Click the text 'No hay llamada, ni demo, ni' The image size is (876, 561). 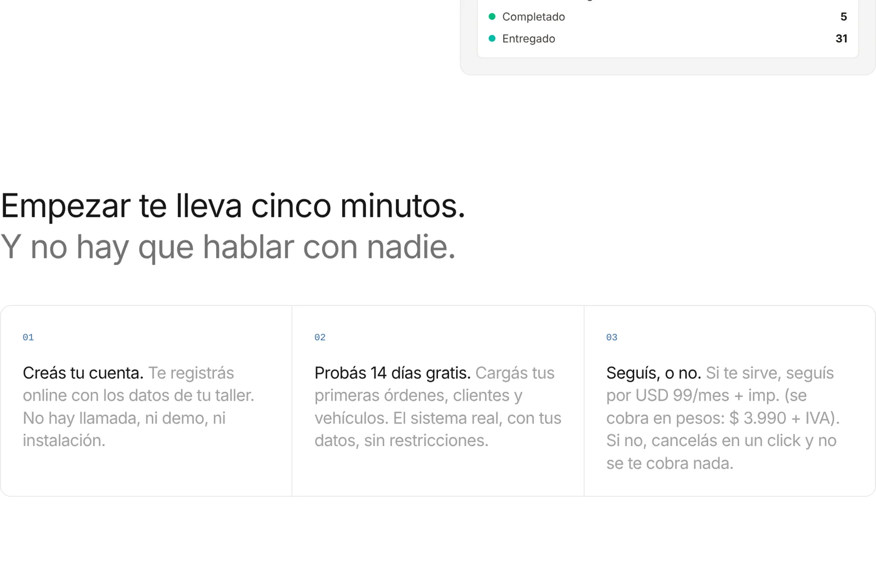[x=124, y=418]
